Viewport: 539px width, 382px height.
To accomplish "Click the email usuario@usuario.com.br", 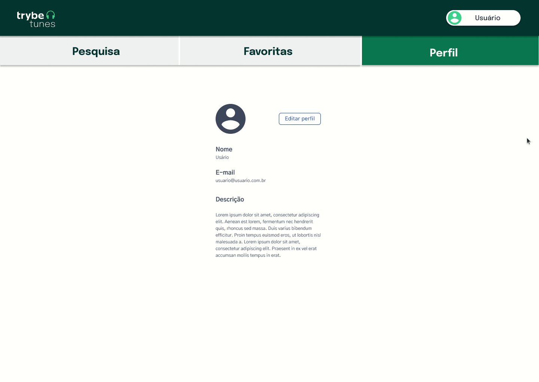I will coord(240,180).
